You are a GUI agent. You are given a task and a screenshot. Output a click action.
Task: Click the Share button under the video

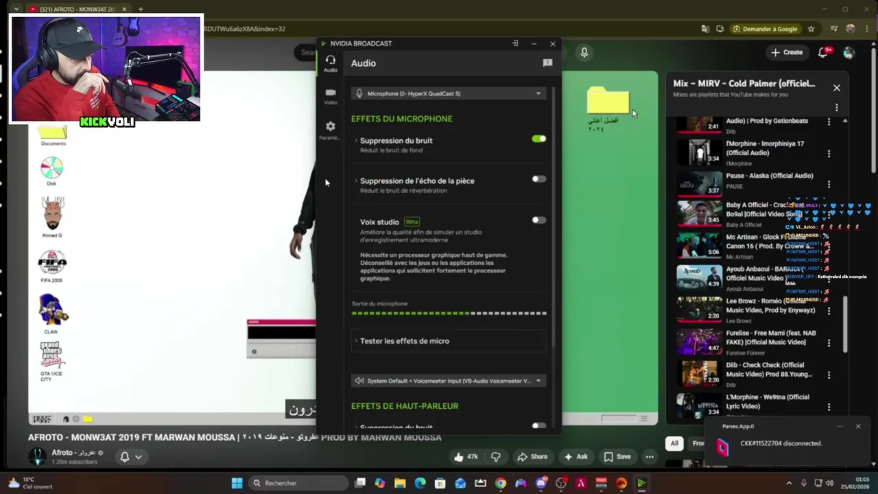[532, 456]
